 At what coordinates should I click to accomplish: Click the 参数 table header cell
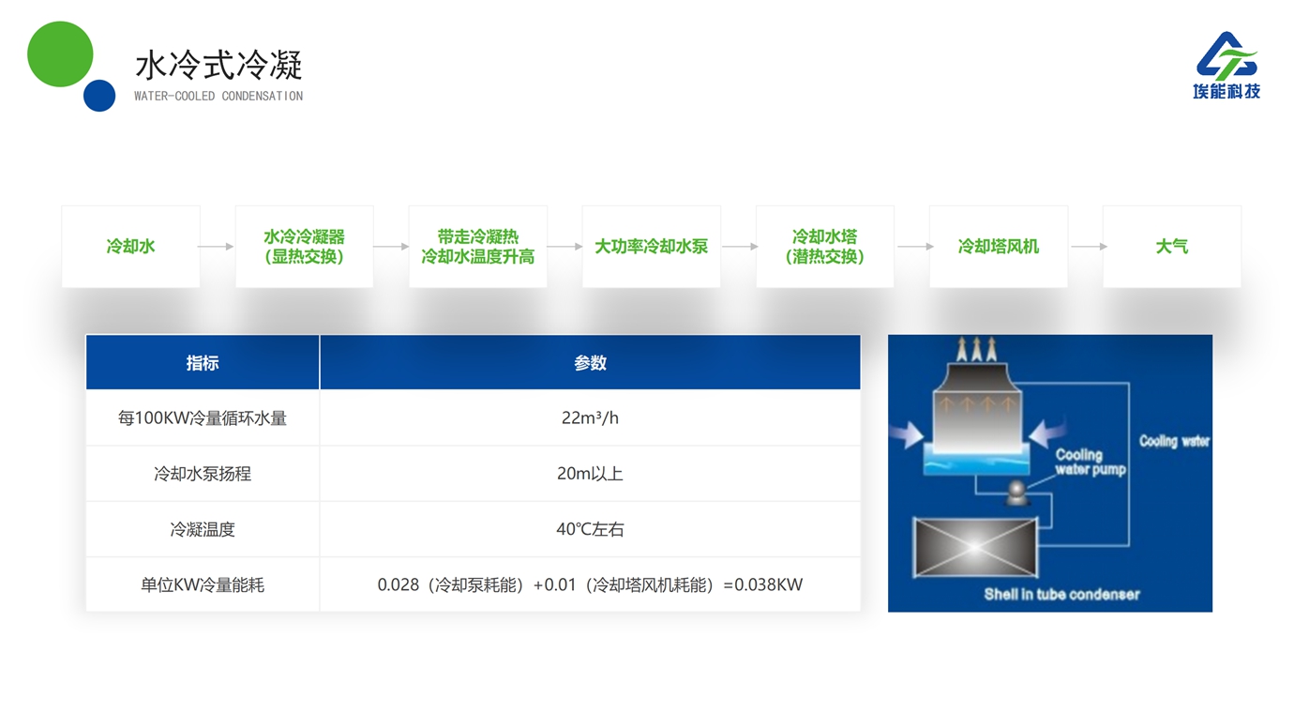click(590, 363)
